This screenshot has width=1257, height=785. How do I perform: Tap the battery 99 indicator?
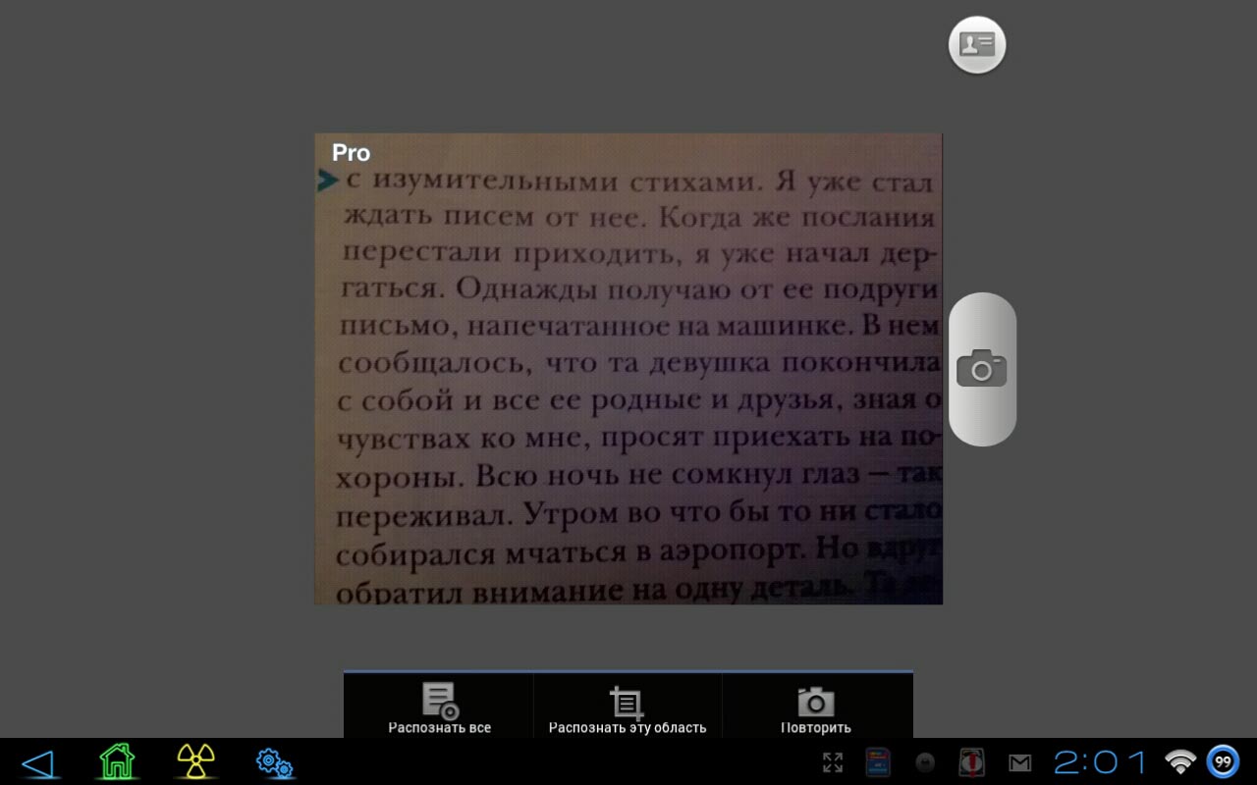pyautogui.click(x=1223, y=761)
